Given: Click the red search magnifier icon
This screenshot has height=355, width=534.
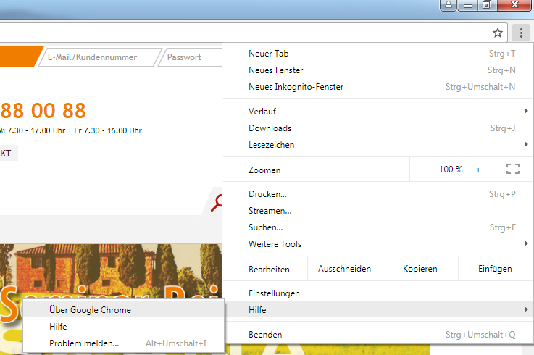Looking at the screenshot, I should pyautogui.click(x=217, y=204).
